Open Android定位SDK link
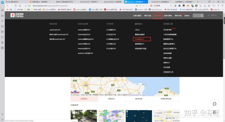Image resolution: width=225 pixels, height=122 pixels. coord(84,34)
